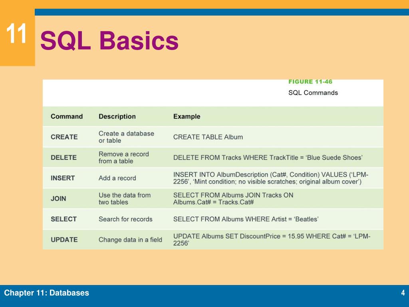This screenshot has width=409, height=307.
Task: Click the 'CREATE' command cell
Action: [64, 137]
